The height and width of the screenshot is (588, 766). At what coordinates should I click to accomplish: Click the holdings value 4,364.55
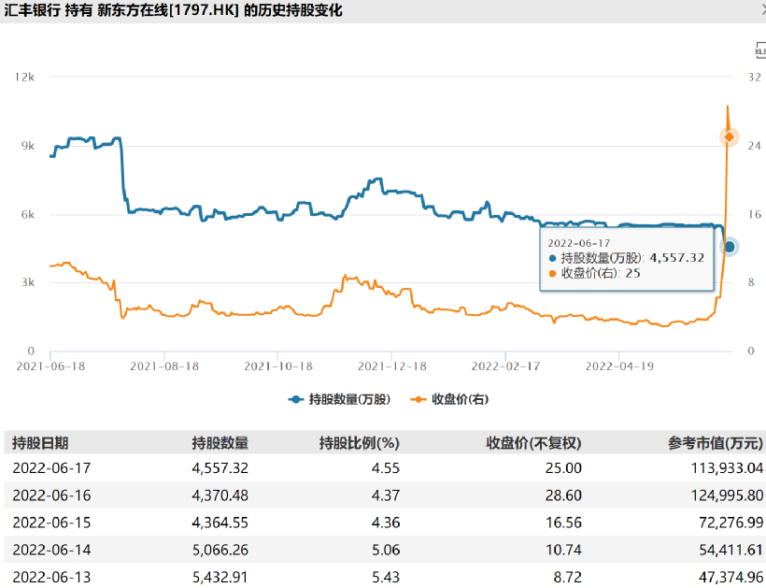click(x=220, y=523)
